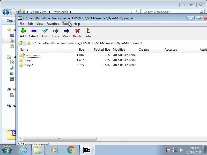Screen dimensions: 207x155
Task: Click Forward button in Explorer window
Action: point(13,12)
